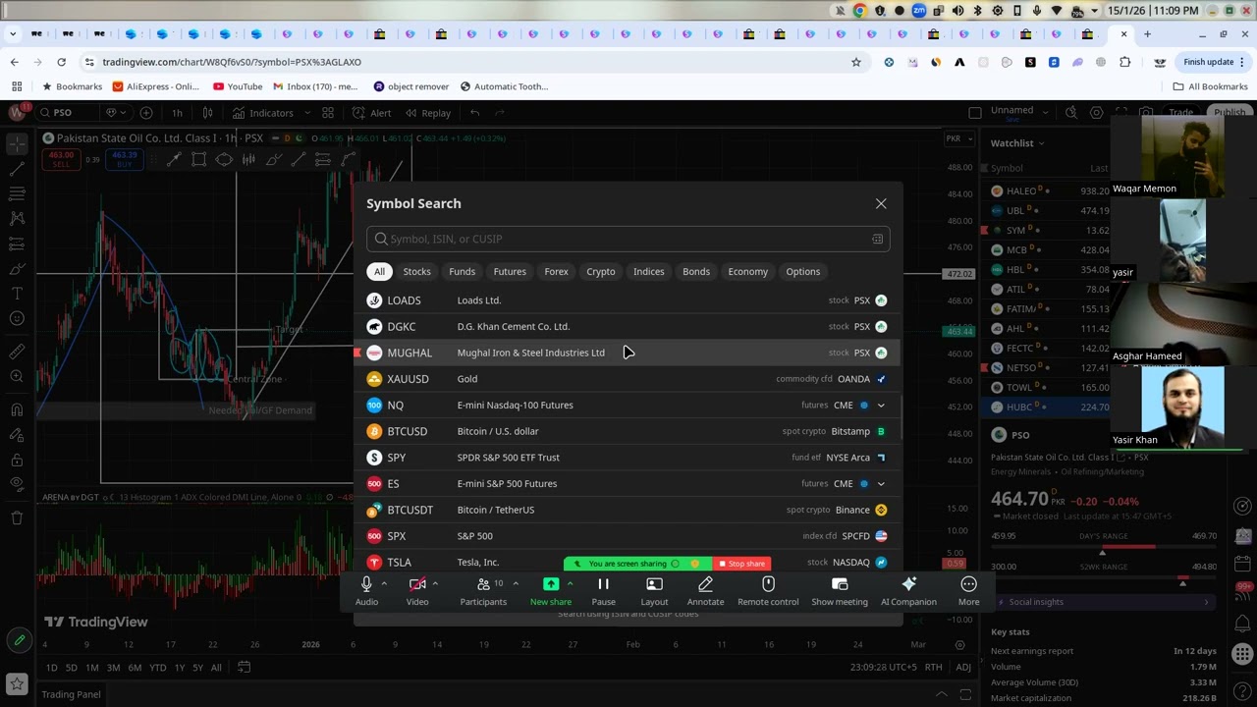Screen dimensions: 1257x707
Task: Click Remote control in Zoom toolbar
Action: 768,591
